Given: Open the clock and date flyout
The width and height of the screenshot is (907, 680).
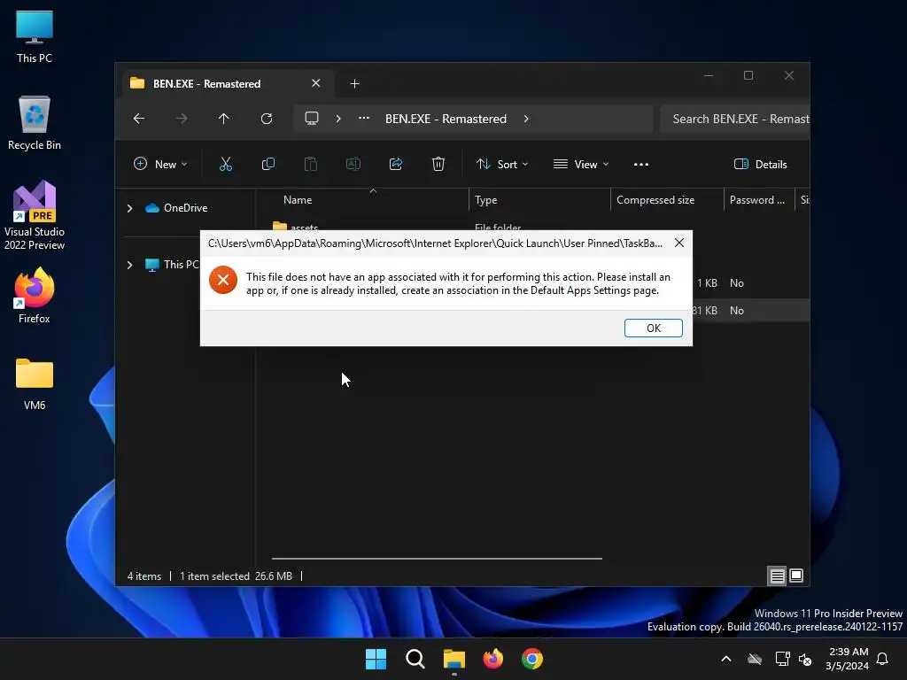Looking at the screenshot, I should click(848, 659).
